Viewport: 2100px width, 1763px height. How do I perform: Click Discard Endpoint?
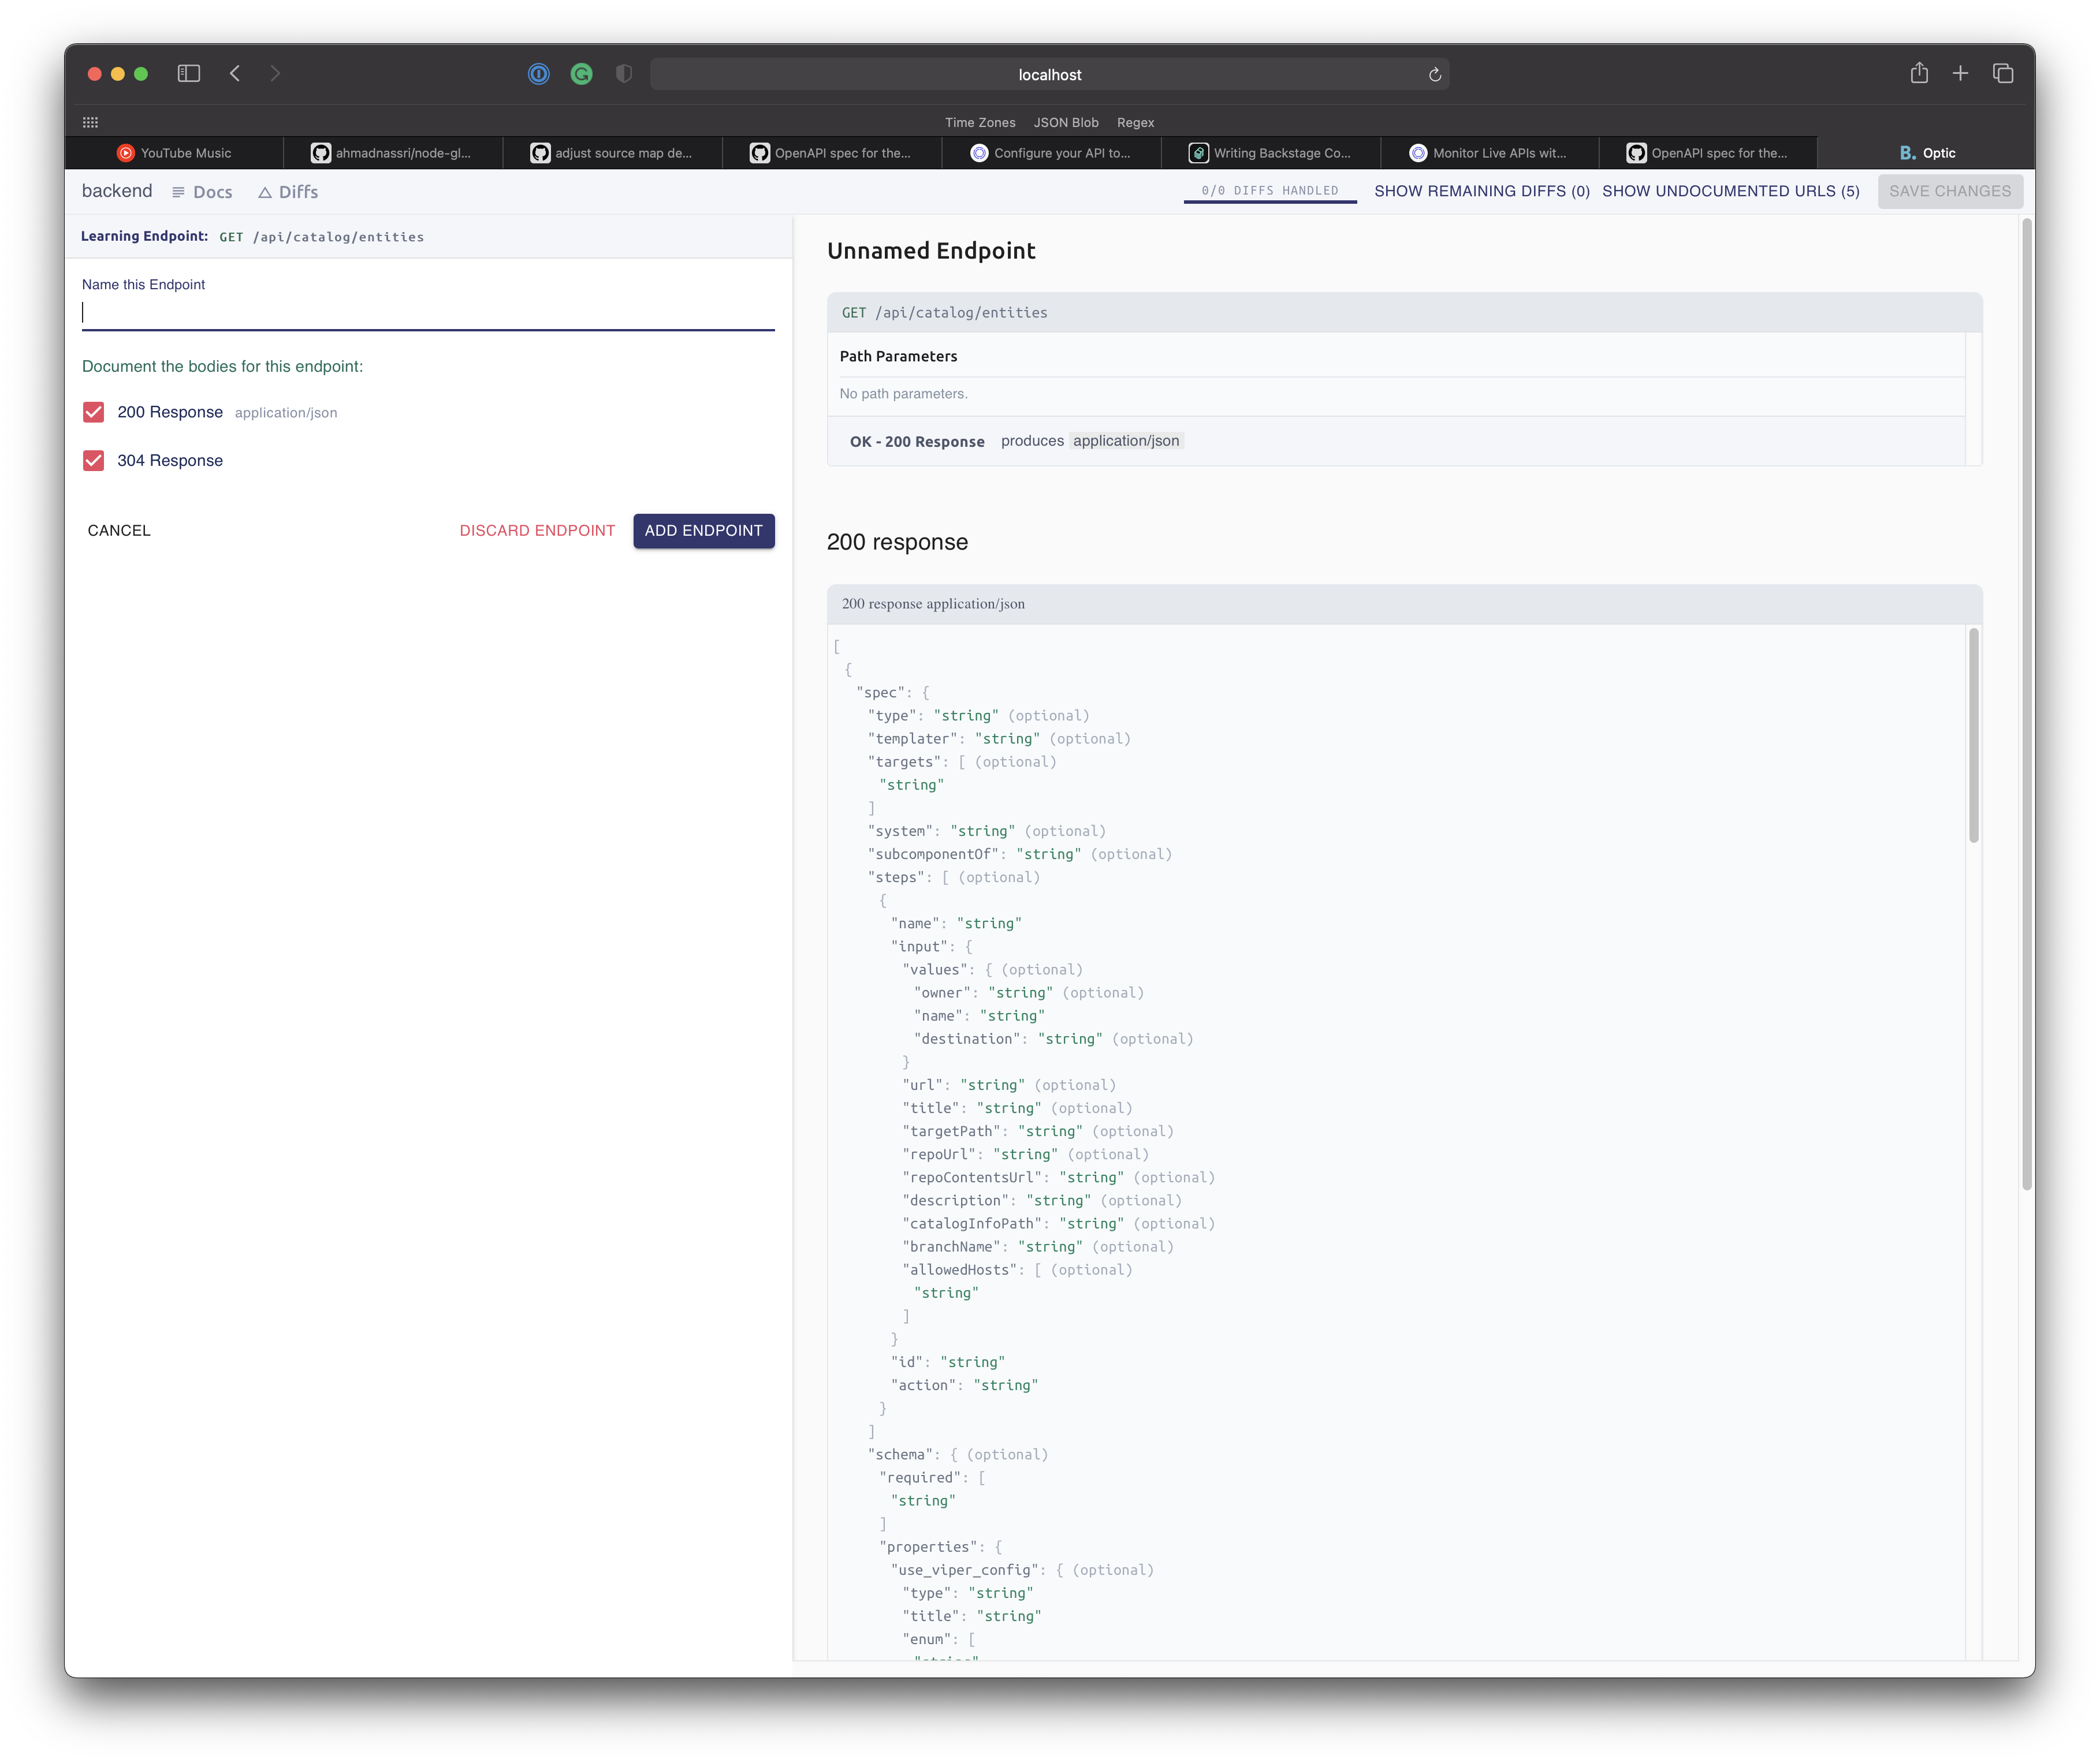click(x=537, y=531)
